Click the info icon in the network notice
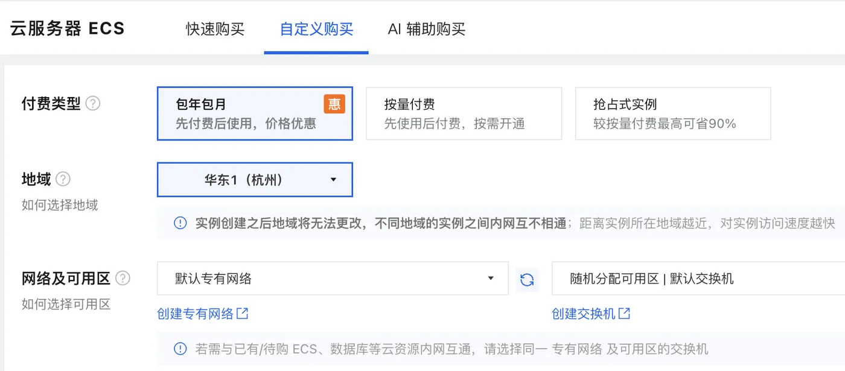 coord(180,349)
